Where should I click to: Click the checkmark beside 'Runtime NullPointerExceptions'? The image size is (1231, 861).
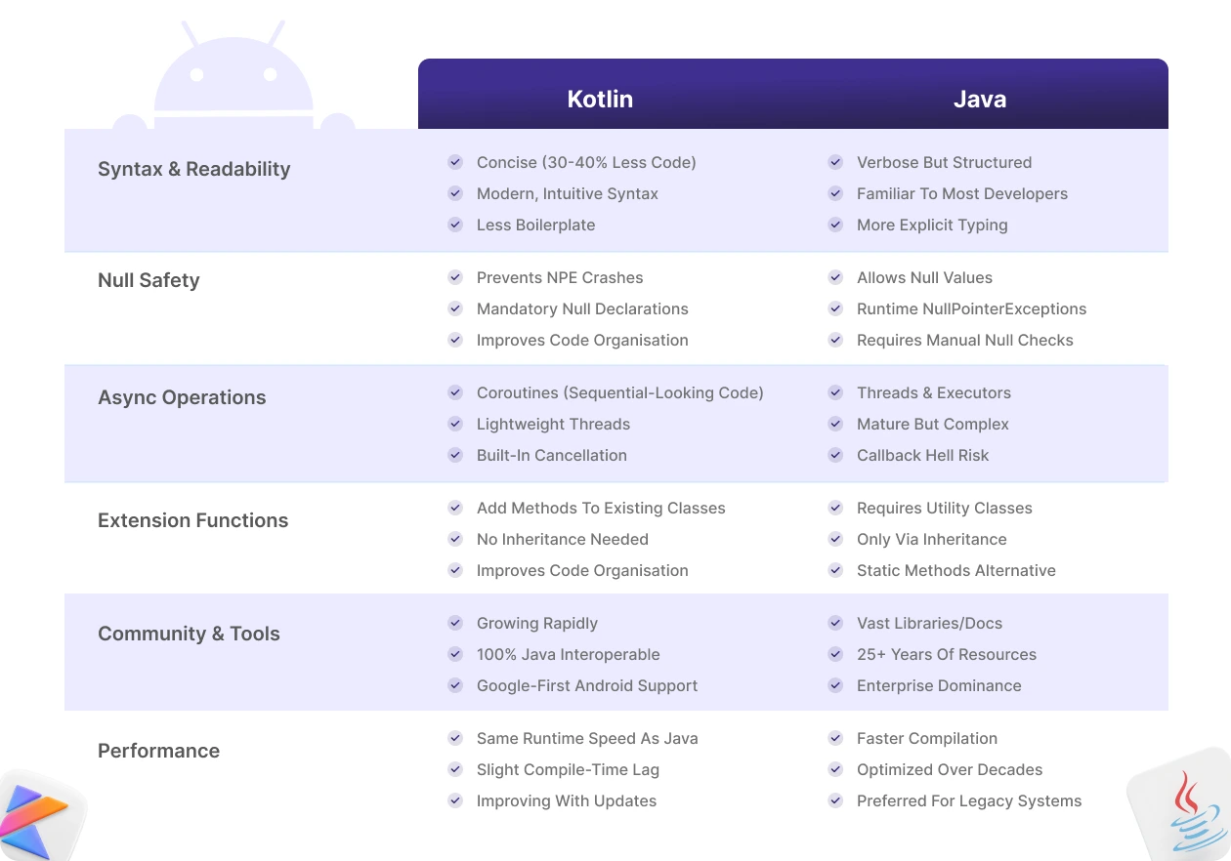[x=835, y=308]
